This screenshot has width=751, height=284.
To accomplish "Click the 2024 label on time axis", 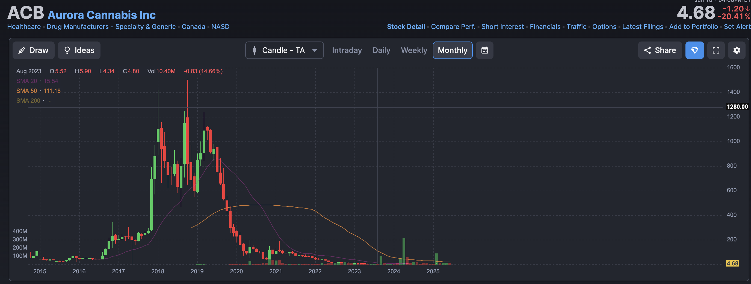I will pyautogui.click(x=393, y=271).
